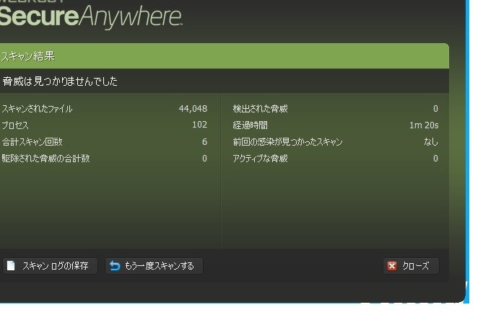Viewport: 496px width, 315px height.
Task: Click the スキャン ログの保存 button
Action: 50,266
